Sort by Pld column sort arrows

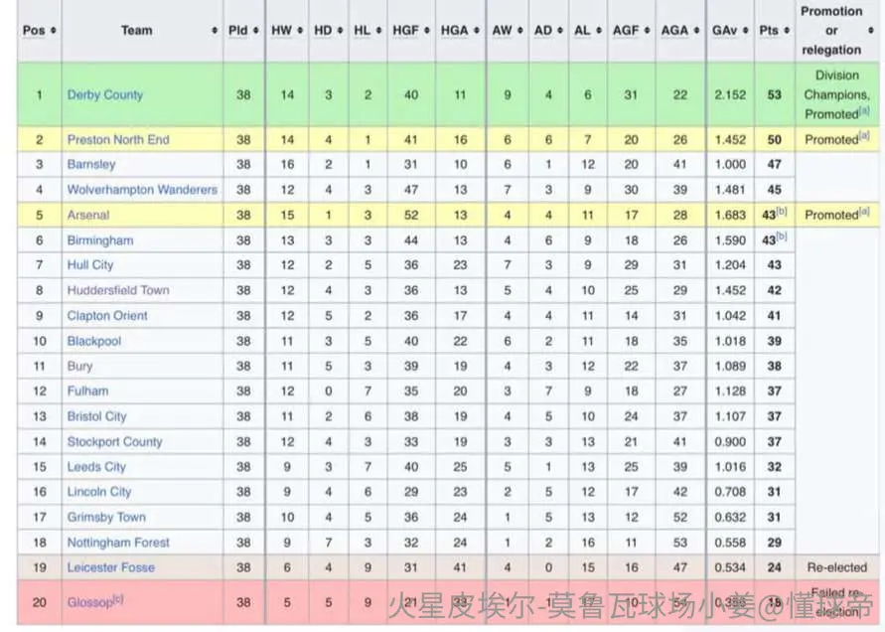pyautogui.click(x=255, y=31)
